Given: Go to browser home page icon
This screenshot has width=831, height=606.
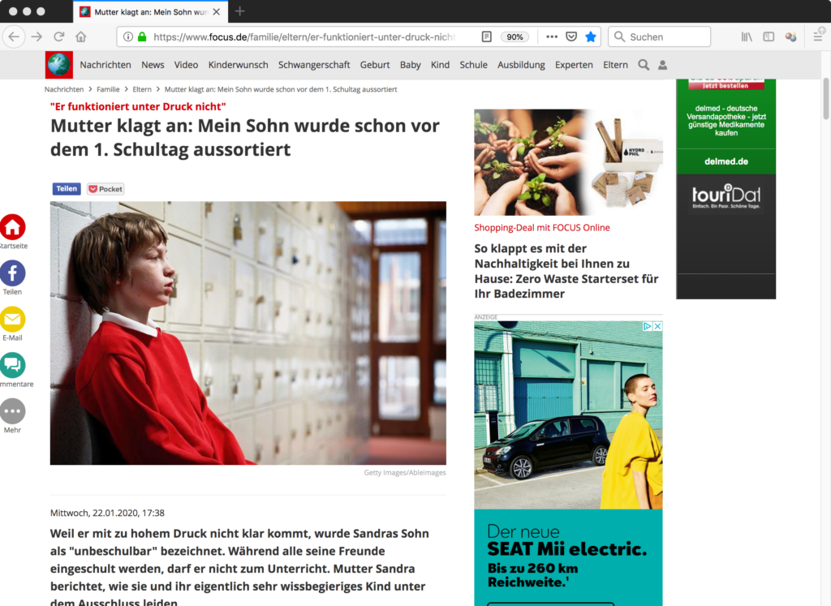Looking at the screenshot, I should (x=80, y=37).
